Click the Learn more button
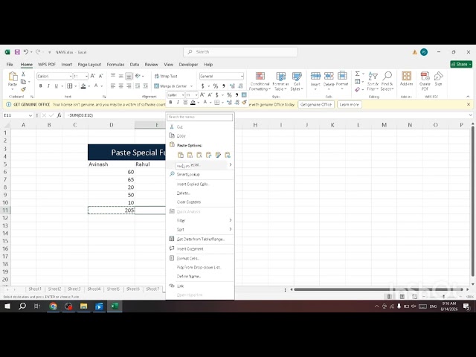The height and width of the screenshot is (357, 476). click(349, 104)
